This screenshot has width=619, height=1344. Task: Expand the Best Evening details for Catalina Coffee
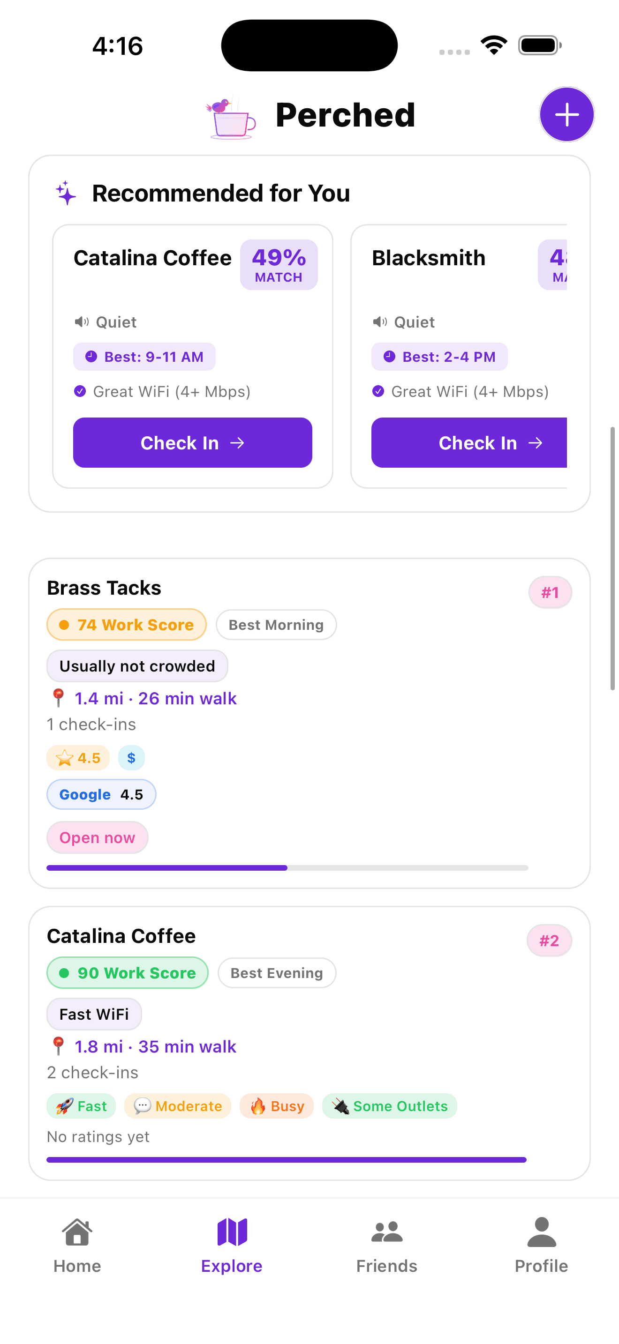[277, 972]
